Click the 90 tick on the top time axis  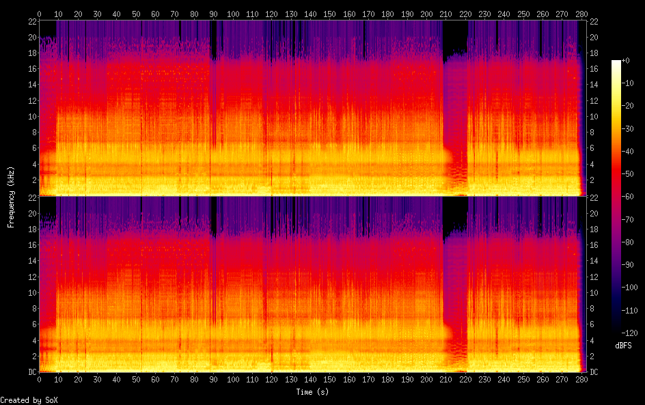tap(214, 14)
